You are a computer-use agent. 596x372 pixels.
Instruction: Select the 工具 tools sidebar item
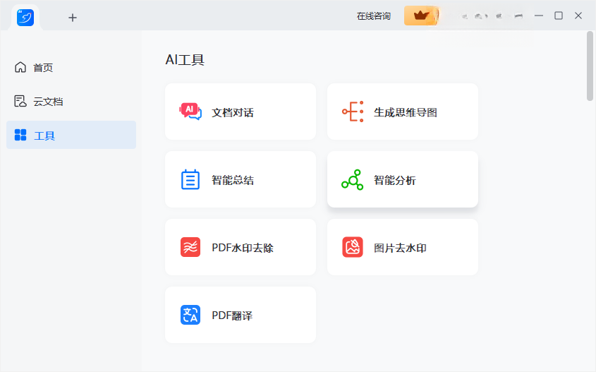click(71, 135)
